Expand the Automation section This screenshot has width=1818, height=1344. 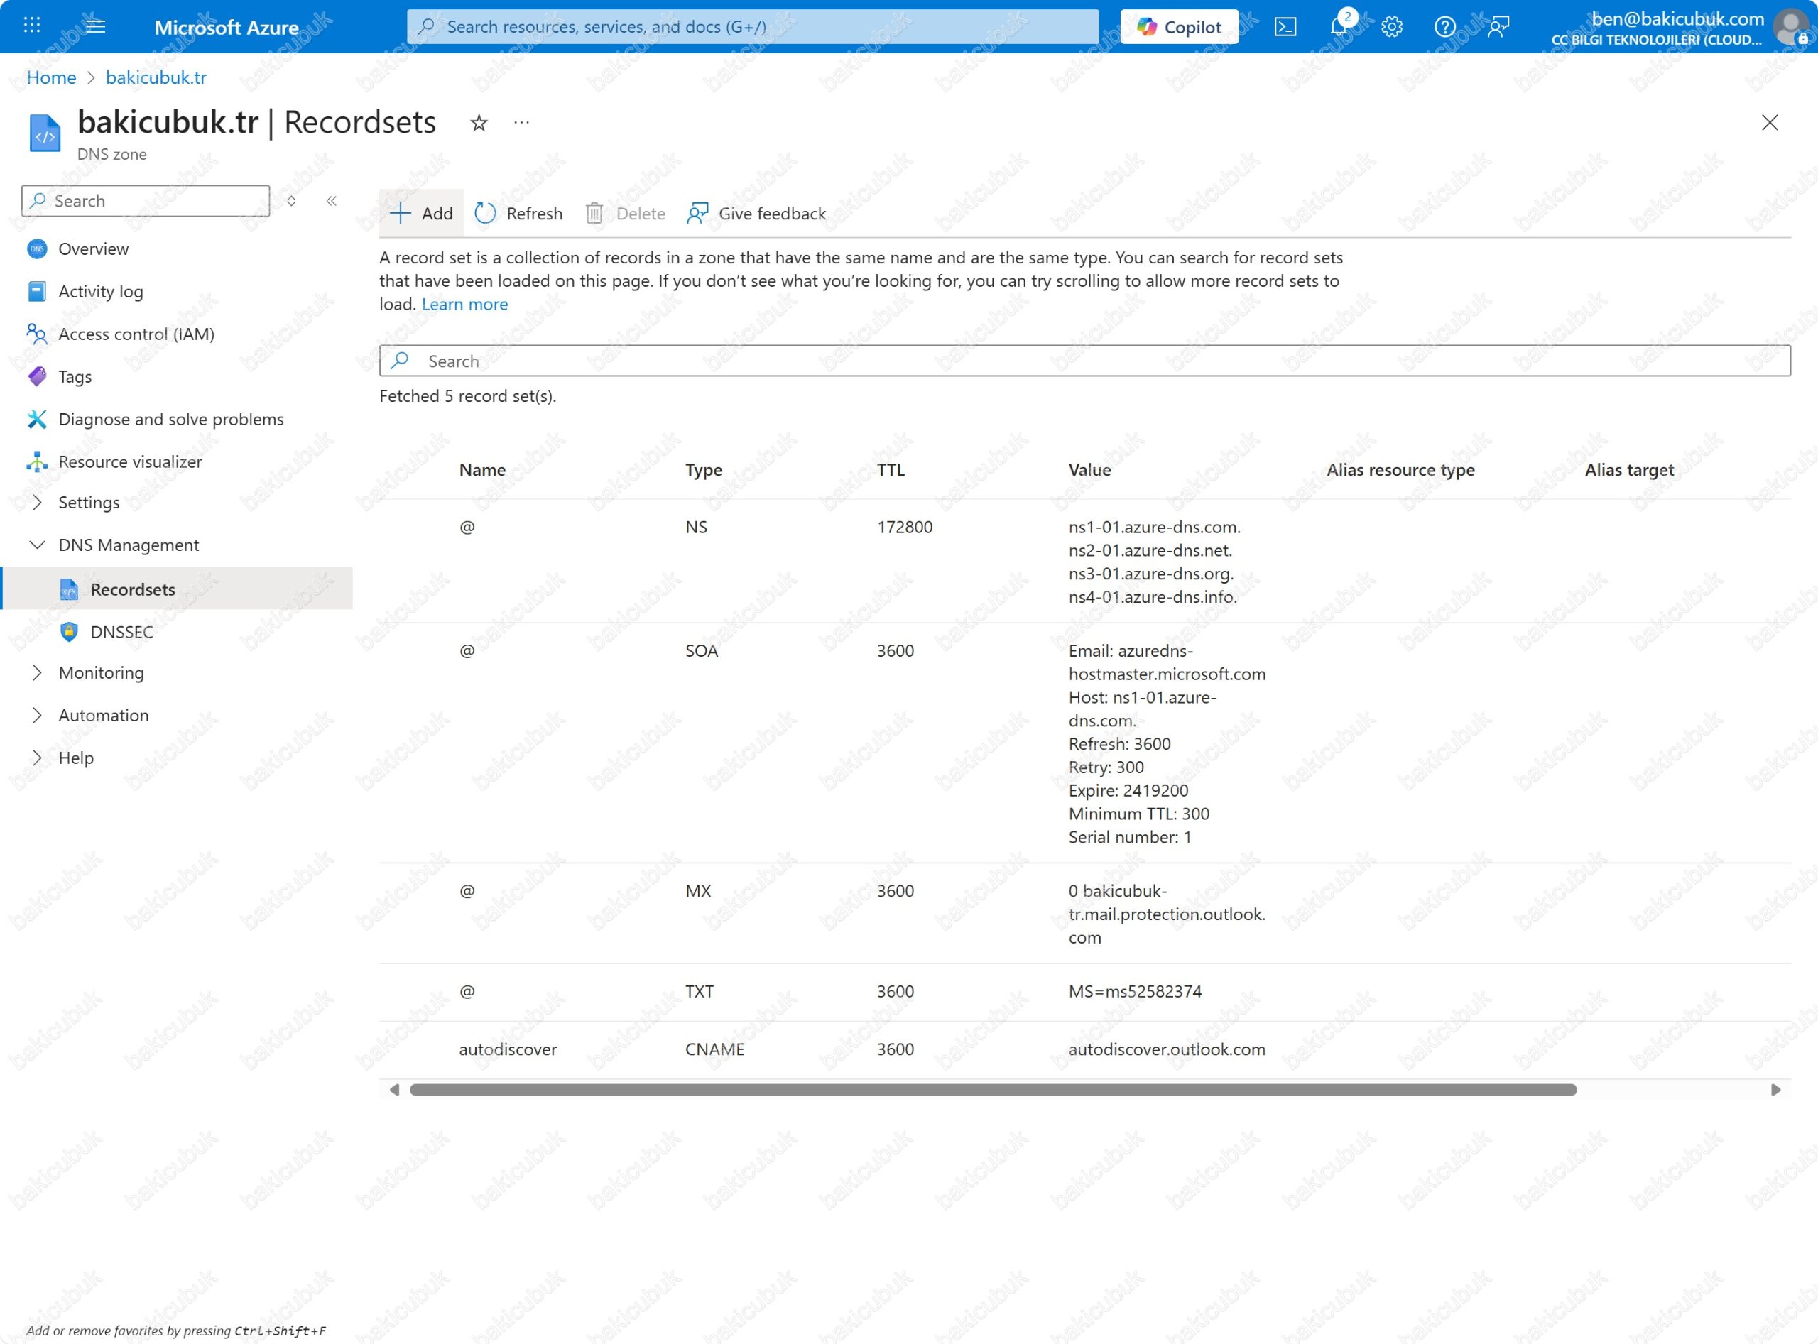[37, 715]
